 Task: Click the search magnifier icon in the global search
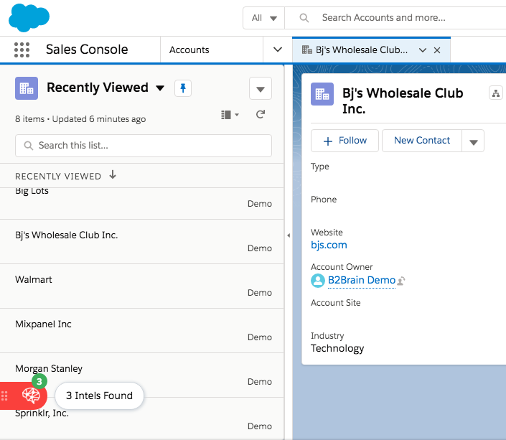click(304, 18)
